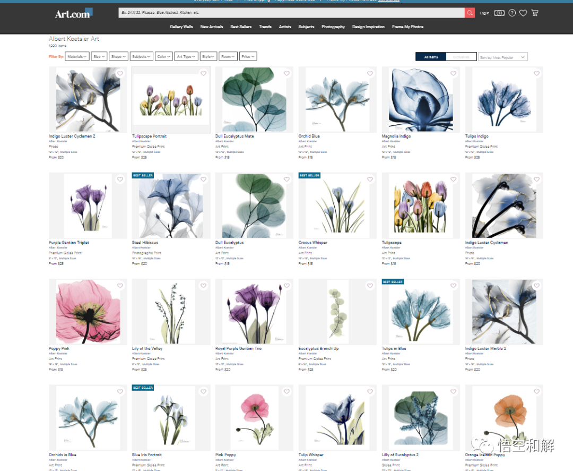Open the Frame My Photos menu

408,27
